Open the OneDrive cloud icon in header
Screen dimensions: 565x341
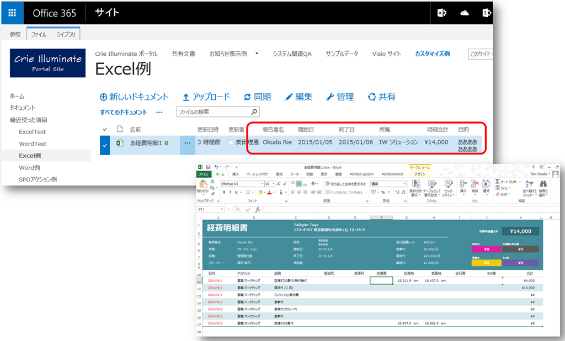465,13
